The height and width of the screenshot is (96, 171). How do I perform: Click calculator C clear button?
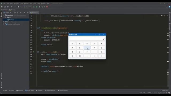(102, 44)
